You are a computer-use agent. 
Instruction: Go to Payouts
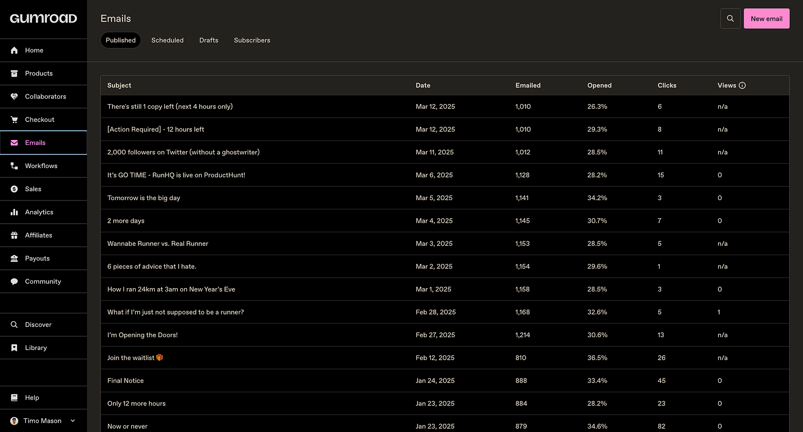point(43,258)
